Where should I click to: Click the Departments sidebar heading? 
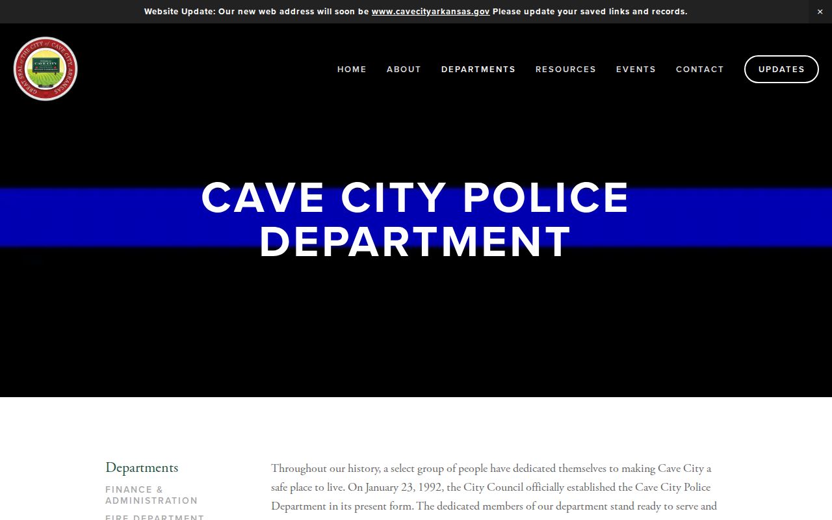142,467
